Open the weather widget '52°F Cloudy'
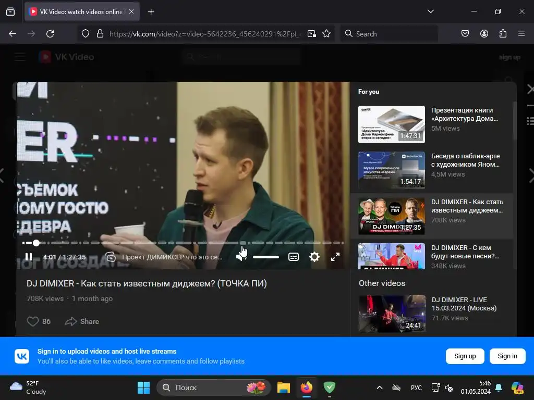This screenshot has width=534, height=400. point(28,387)
